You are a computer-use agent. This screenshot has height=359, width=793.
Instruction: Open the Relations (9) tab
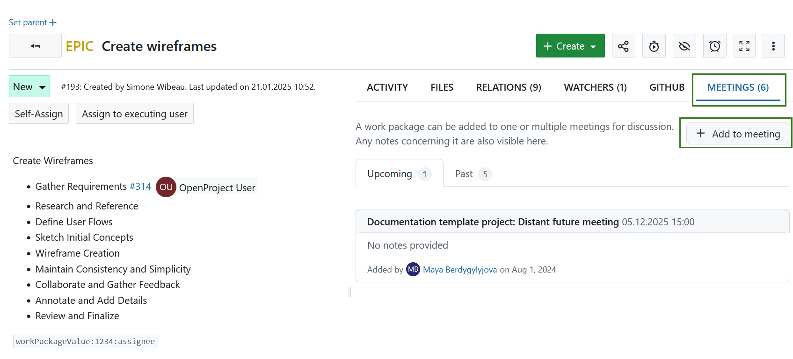pos(508,87)
